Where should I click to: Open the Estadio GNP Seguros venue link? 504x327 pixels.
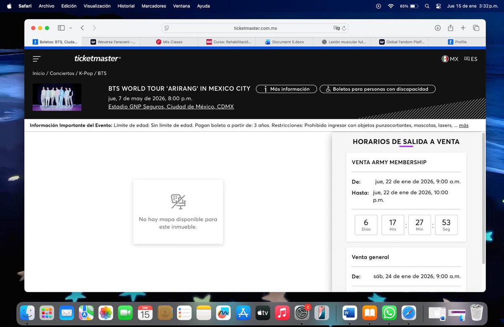pos(170,106)
